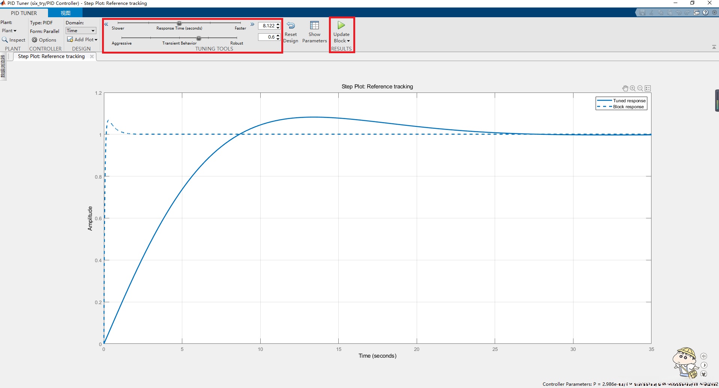The width and height of the screenshot is (719, 388).
Task: Close the PID Tuner window
Action: (x=710, y=3)
